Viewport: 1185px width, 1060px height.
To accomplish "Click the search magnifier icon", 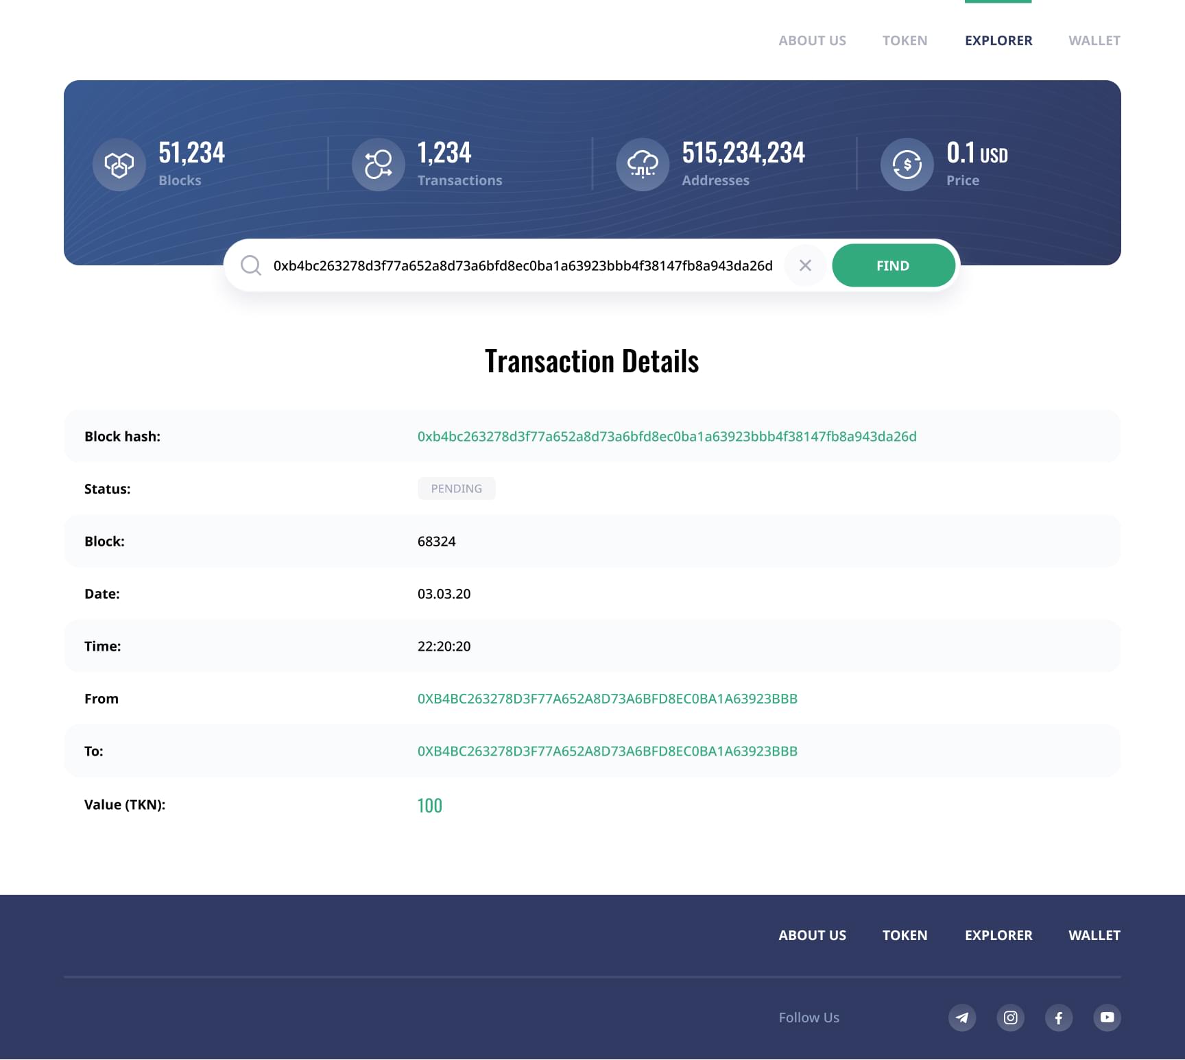I will tap(251, 265).
